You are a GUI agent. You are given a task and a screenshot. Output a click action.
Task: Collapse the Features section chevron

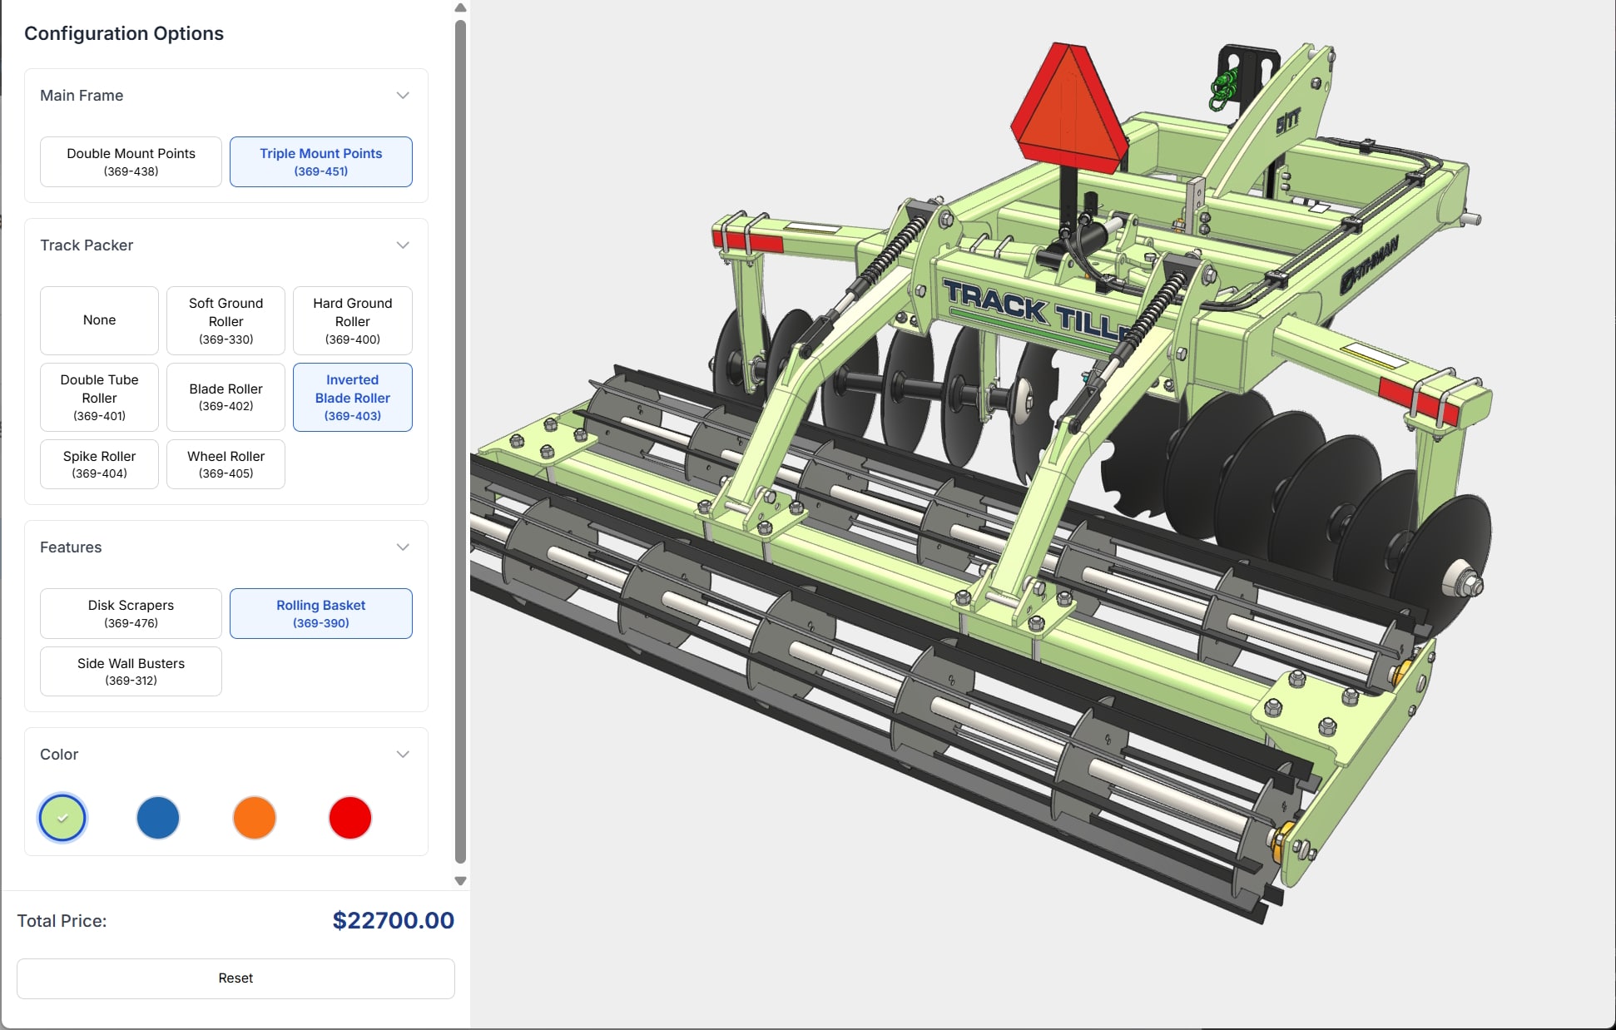403,547
